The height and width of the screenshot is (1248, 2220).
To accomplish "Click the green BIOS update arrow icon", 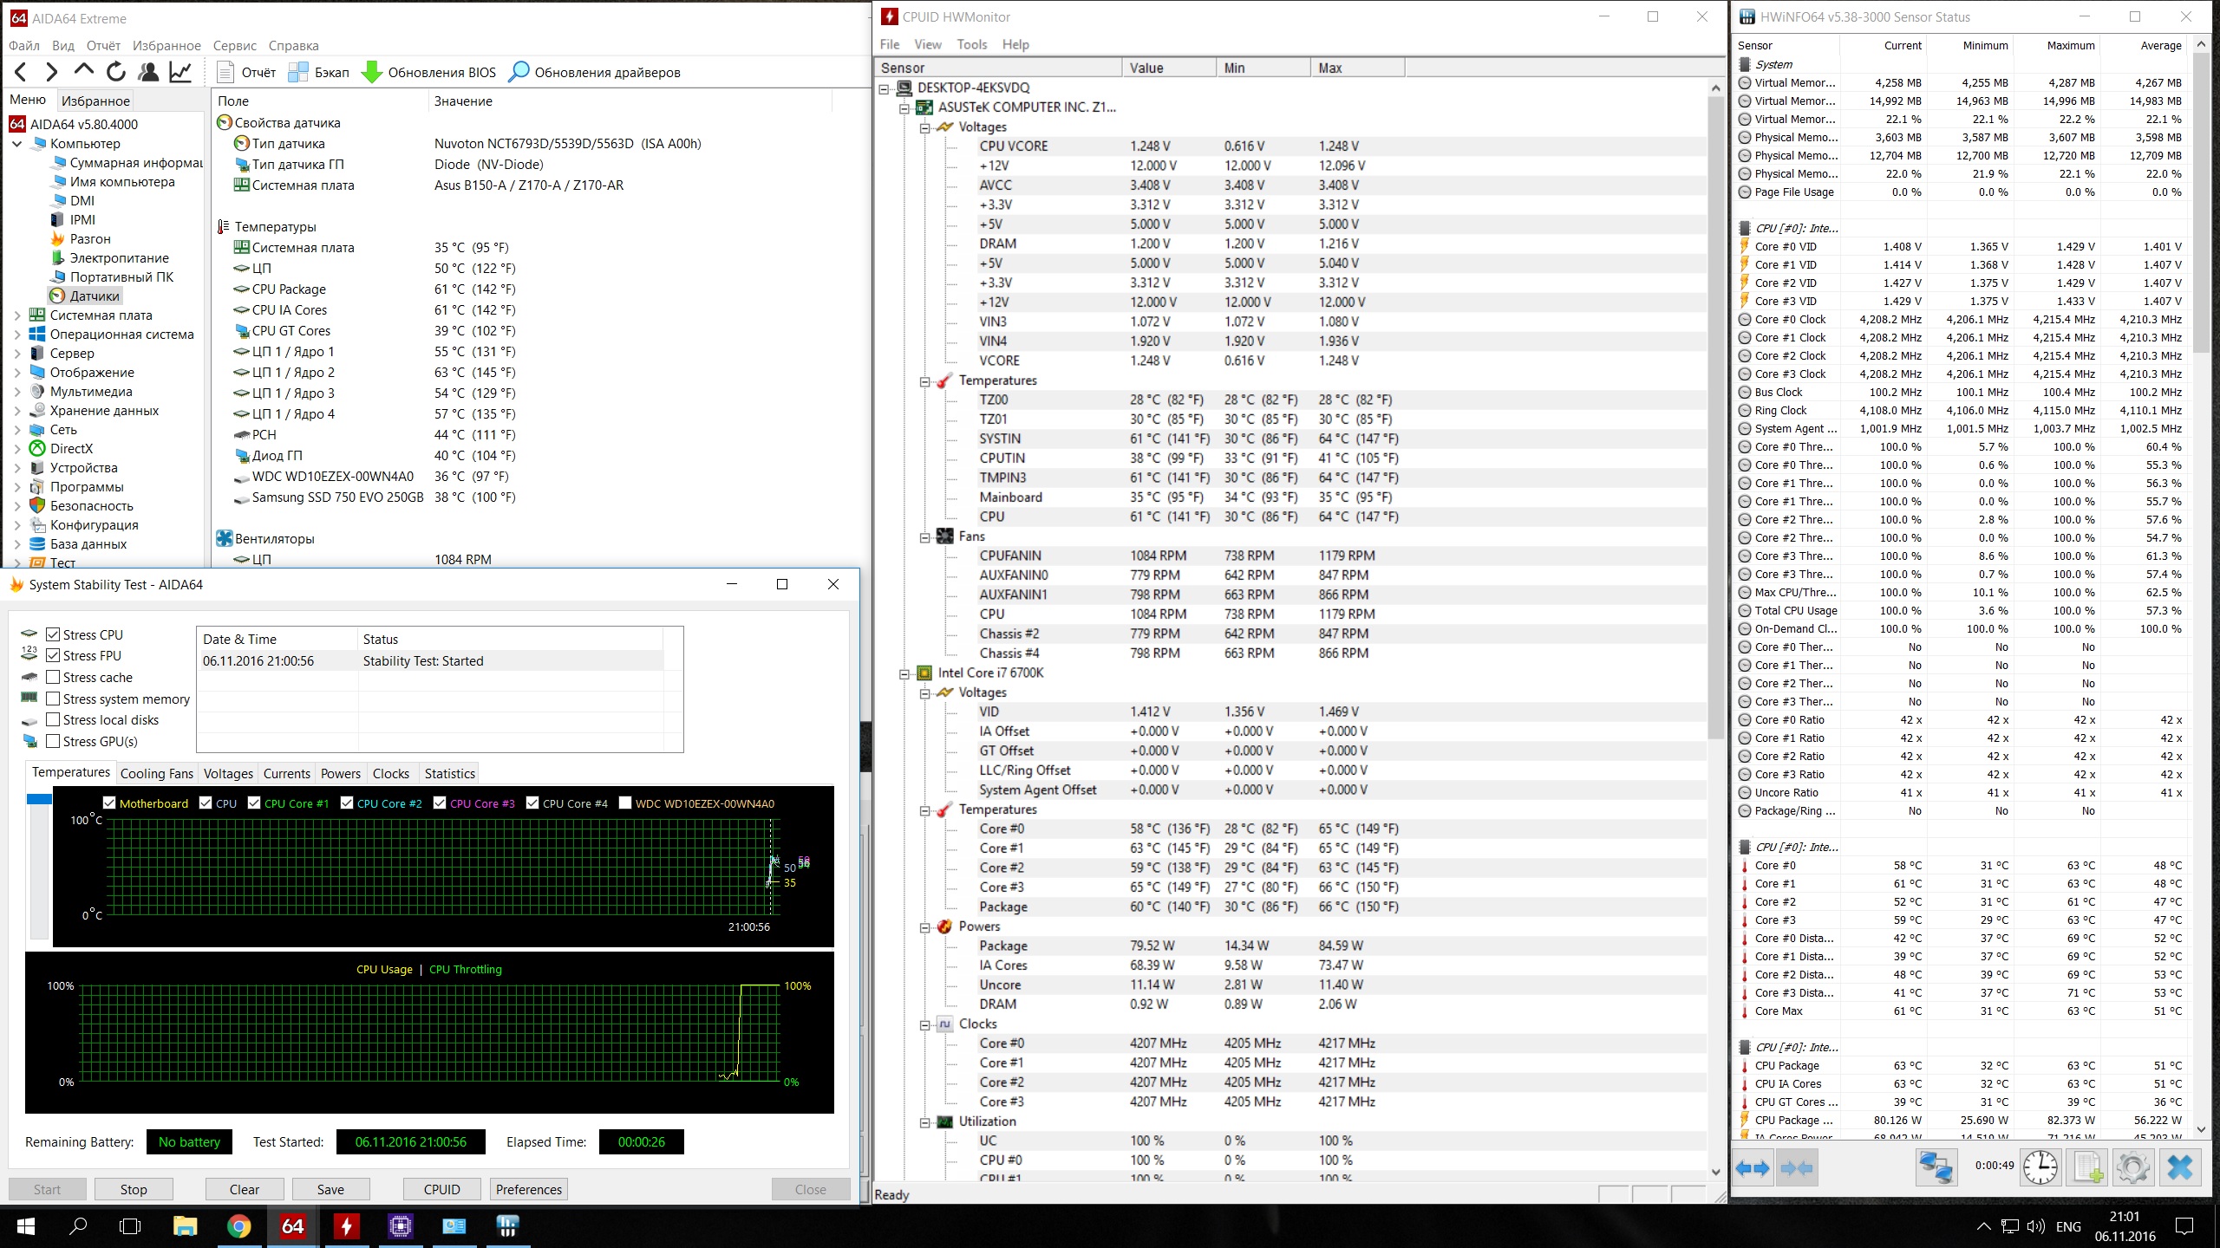I will click(371, 72).
